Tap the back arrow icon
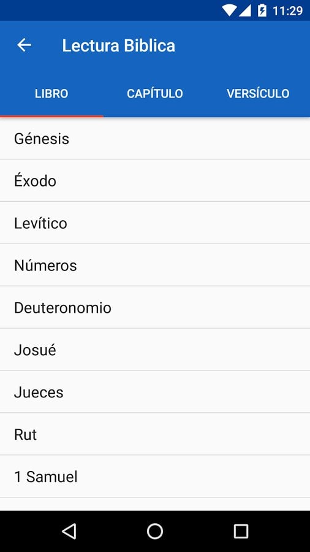The height and width of the screenshot is (552, 310). tap(25, 45)
